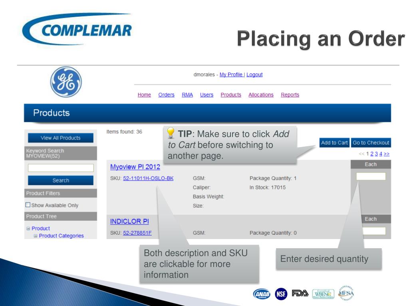Click the Search button

pos(61,180)
